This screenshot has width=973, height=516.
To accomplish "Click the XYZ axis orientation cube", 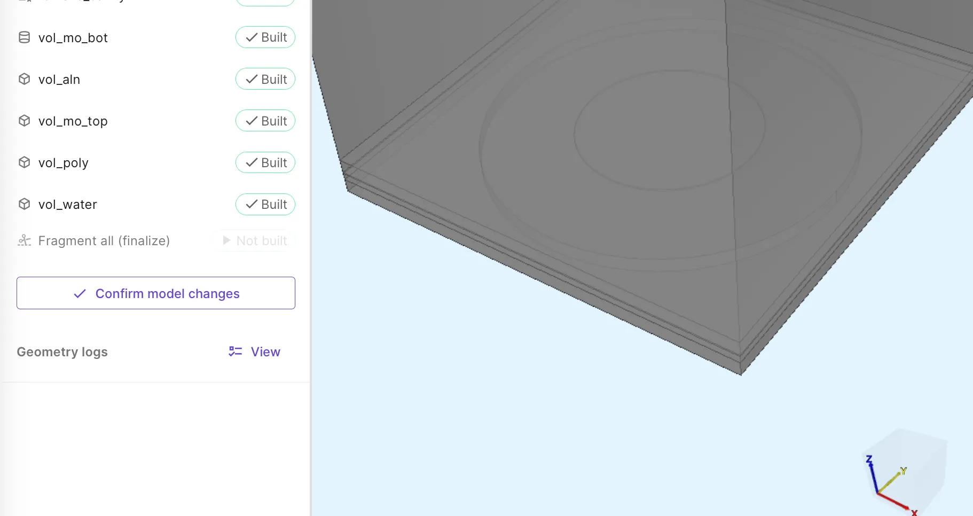I will pyautogui.click(x=904, y=470).
